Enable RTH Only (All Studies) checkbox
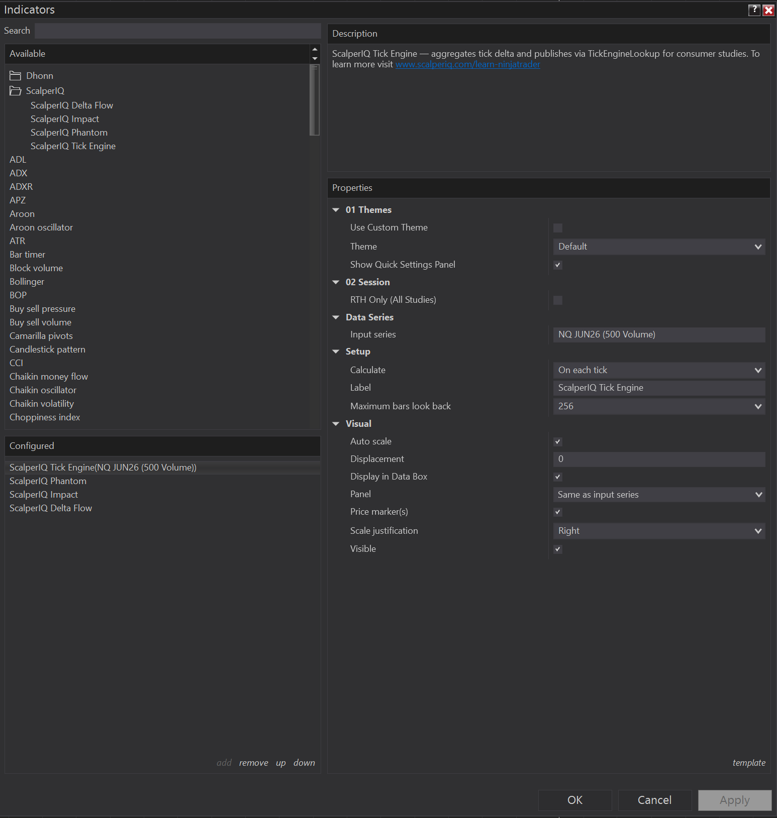 click(558, 300)
